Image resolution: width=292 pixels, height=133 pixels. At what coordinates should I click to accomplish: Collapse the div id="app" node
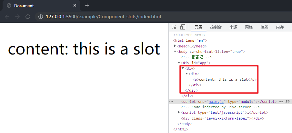(x=179, y=63)
